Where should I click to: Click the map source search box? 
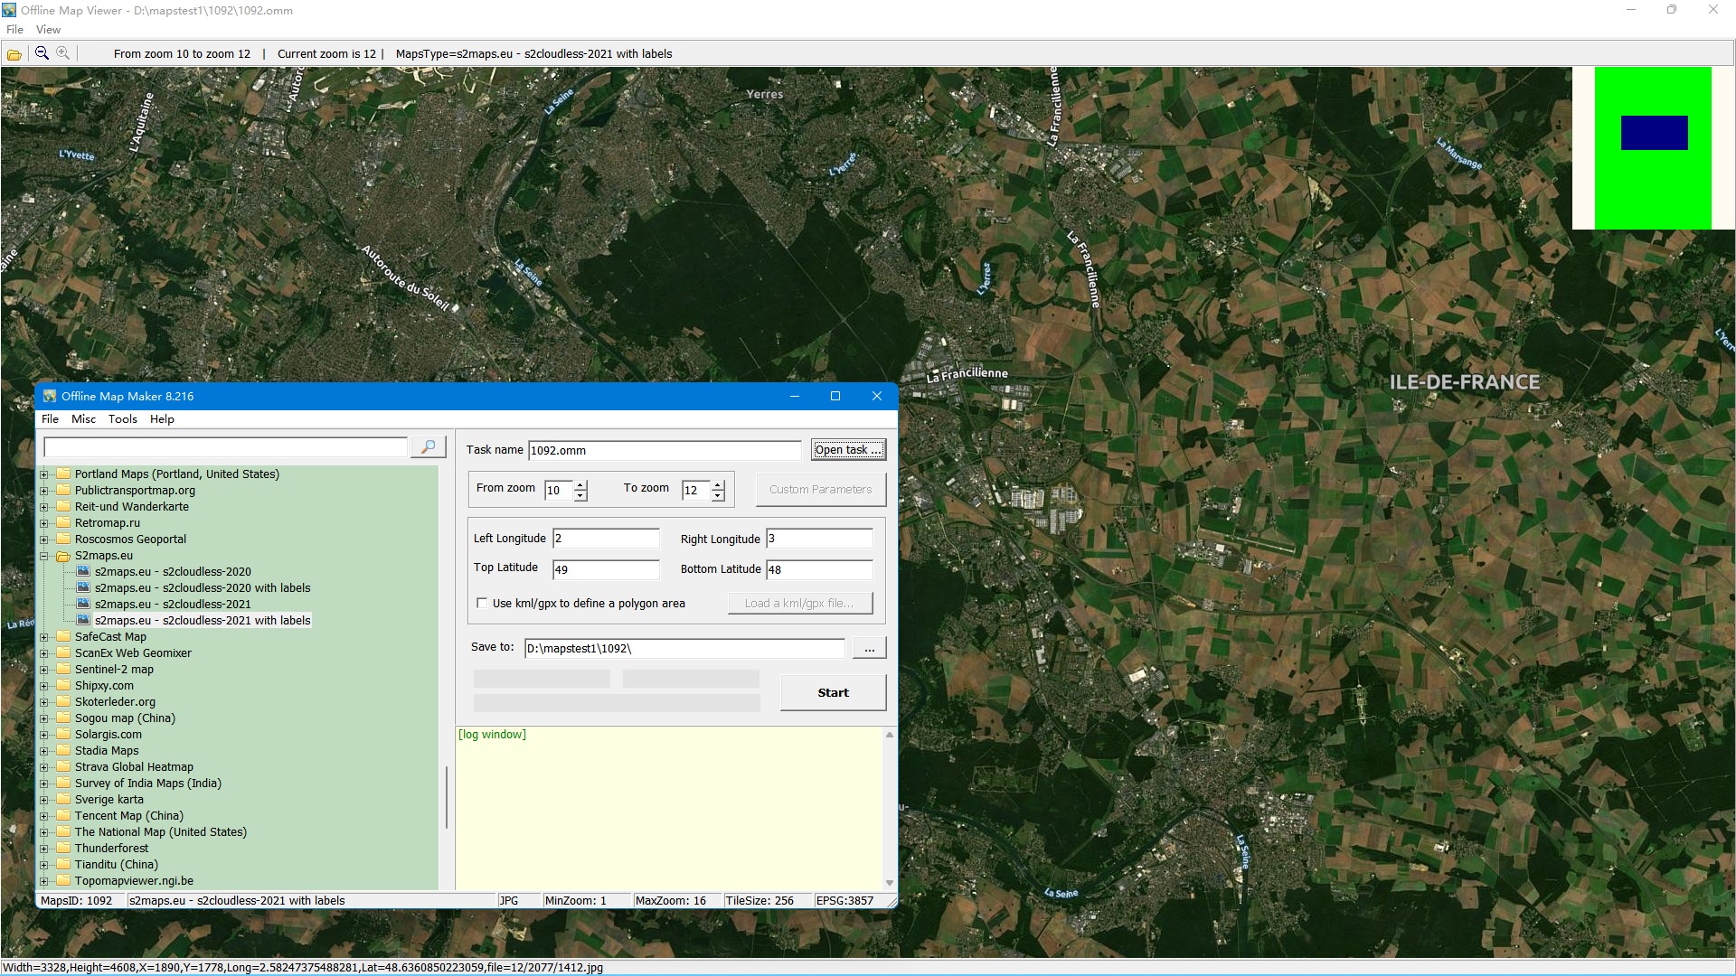point(225,447)
